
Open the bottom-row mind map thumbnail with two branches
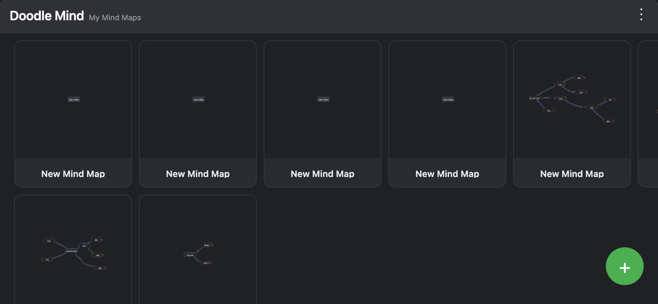(198, 250)
